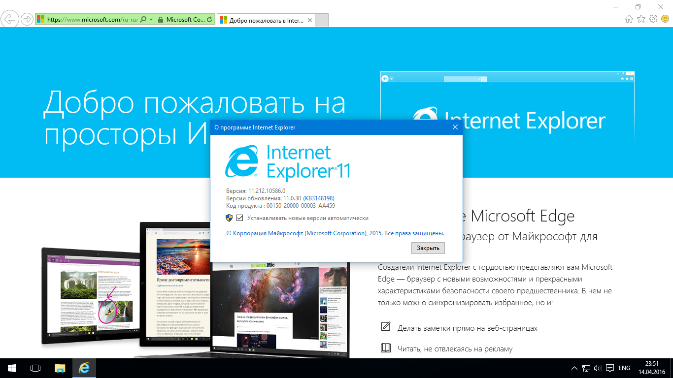The image size is (673, 378).
Task: Open the Home page icon
Action: pyautogui.click(x=629, y=19)
